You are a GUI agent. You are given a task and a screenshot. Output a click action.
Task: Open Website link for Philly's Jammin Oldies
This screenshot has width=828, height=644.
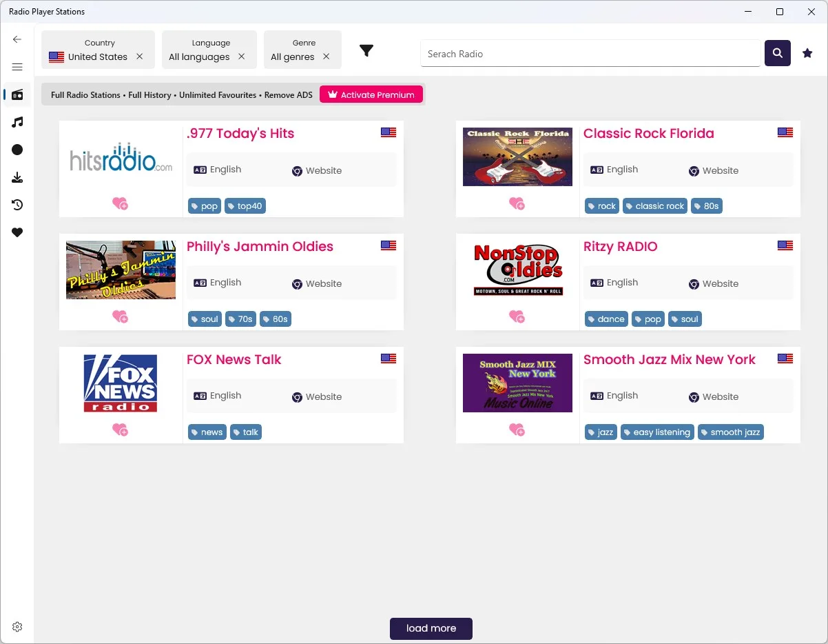317,284
